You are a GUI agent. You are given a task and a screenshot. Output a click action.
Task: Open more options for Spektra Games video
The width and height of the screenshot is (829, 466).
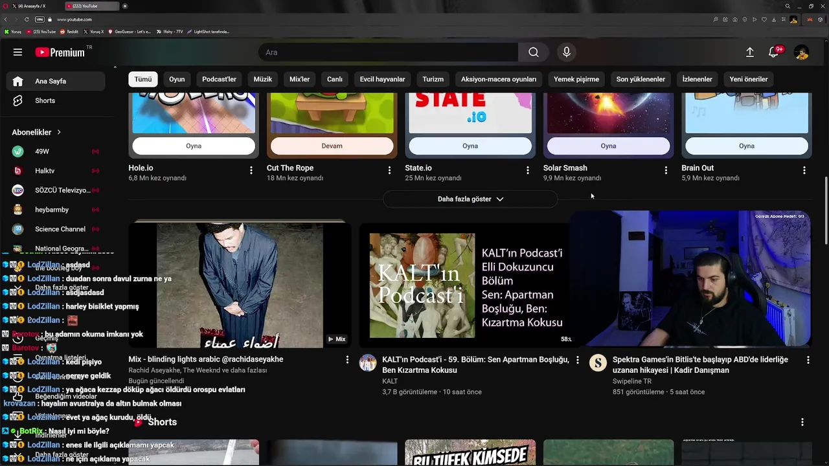[808, 360]
